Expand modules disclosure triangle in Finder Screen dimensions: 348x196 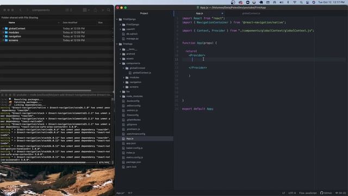(x=3, y=33)
